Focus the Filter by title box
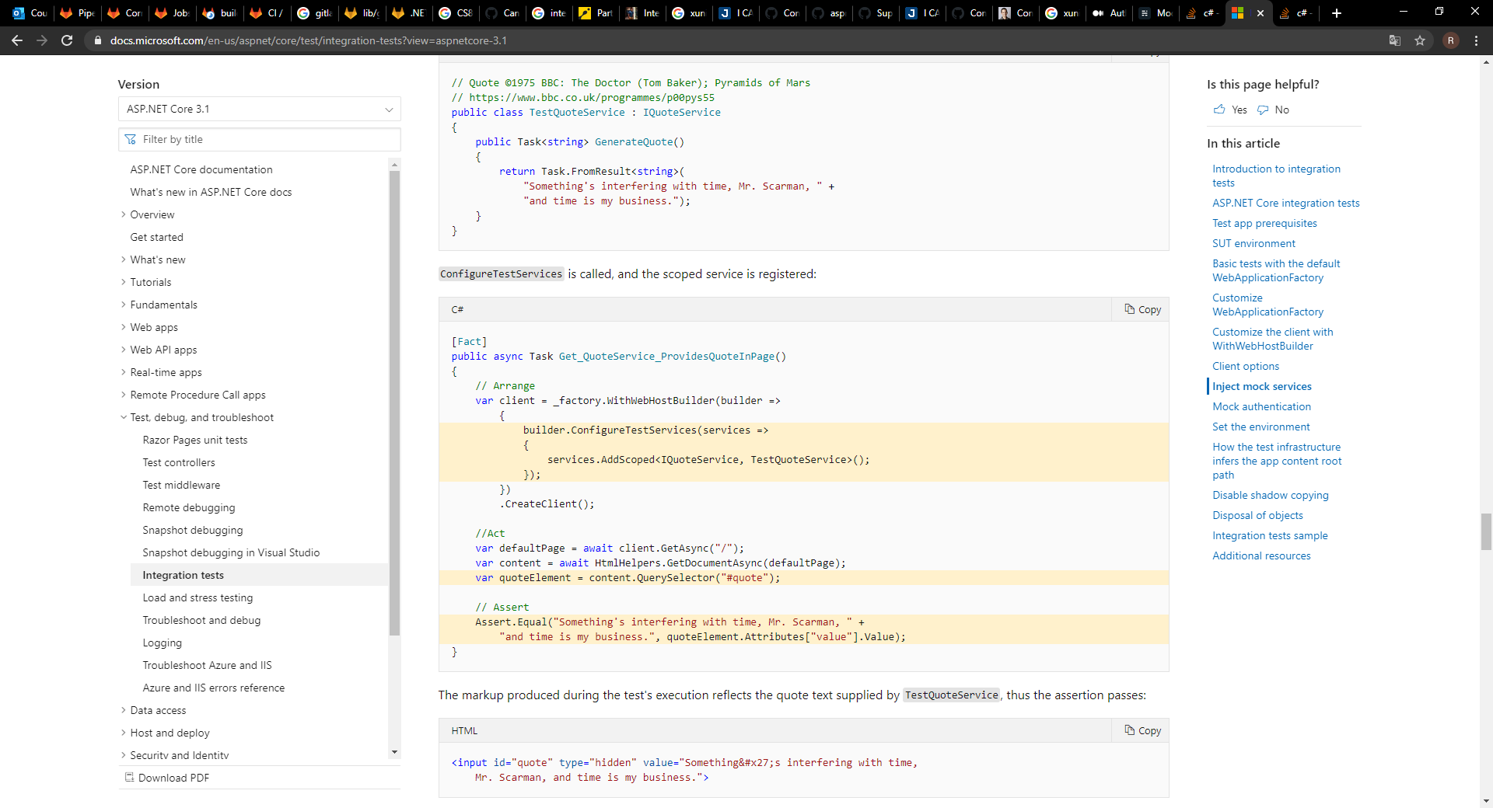This screenshot has width=1493, height=808. coord(260,139)
